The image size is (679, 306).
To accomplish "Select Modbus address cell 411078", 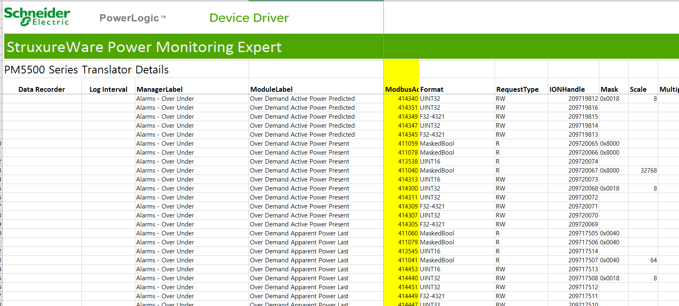I will point(401,153).
